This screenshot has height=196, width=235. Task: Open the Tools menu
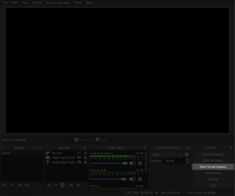(x=77, y=3)
